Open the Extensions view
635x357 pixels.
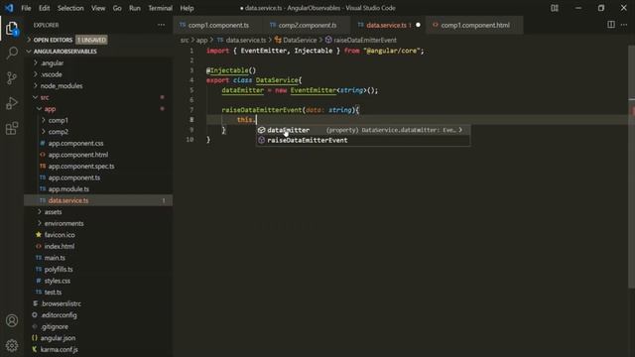[x=12, y=128]
